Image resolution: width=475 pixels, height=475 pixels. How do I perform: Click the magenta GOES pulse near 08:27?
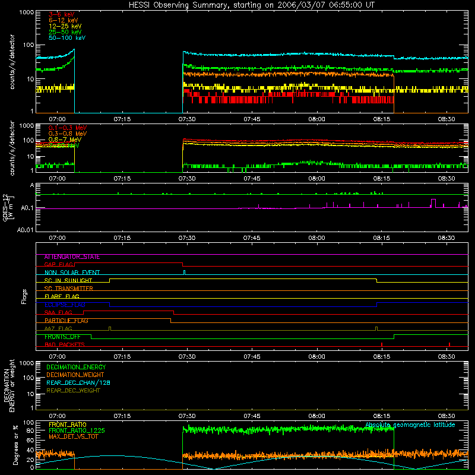433,203
